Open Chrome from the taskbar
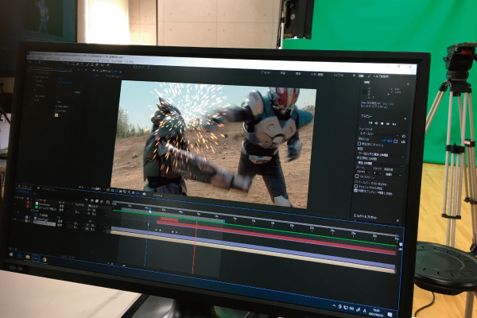Image resolution: width=477 pixels, height=318 pixels. (x=45, y=259)
